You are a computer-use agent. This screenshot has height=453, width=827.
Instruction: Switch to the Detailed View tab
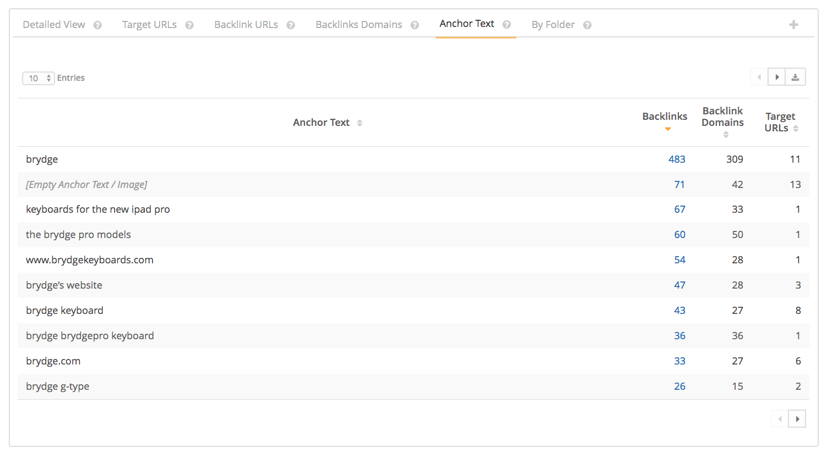(x=54, y=25)
